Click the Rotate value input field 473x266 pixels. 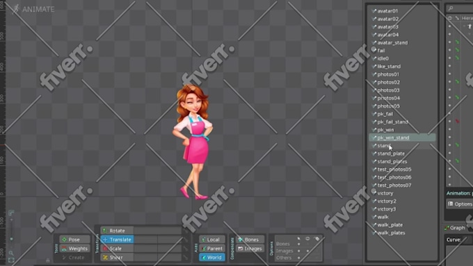point(158,231)
